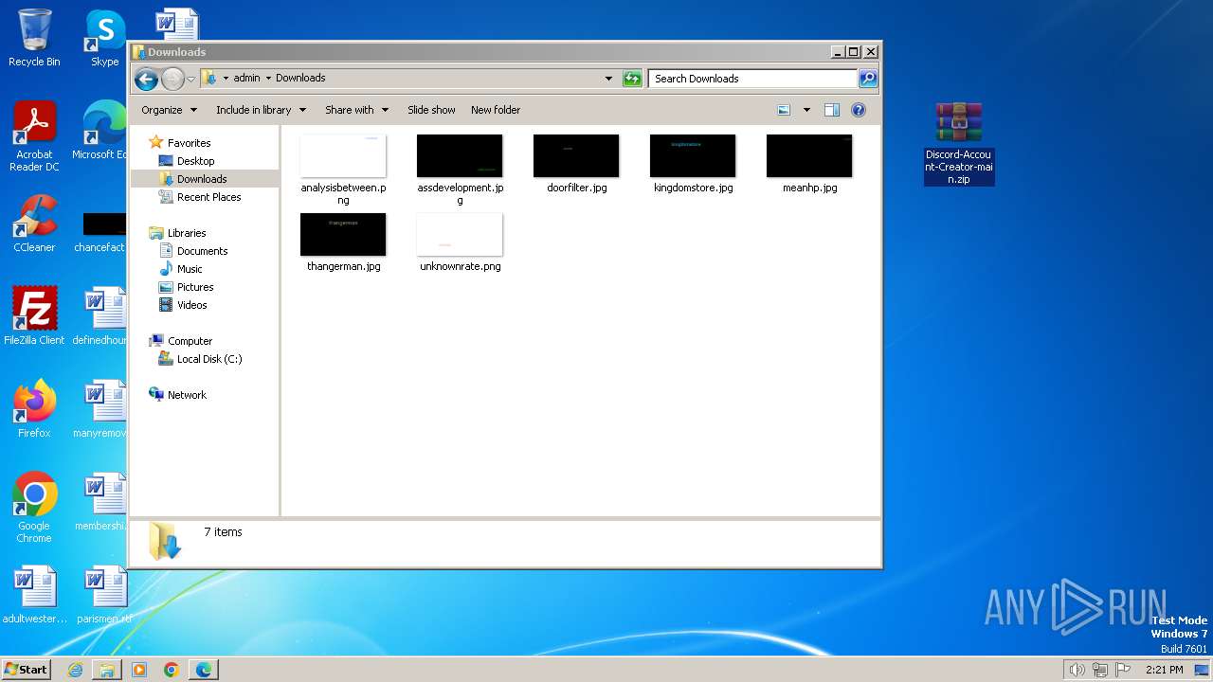Open Action Center flag in tray
1213x682 pixels.
[1123, 670]
